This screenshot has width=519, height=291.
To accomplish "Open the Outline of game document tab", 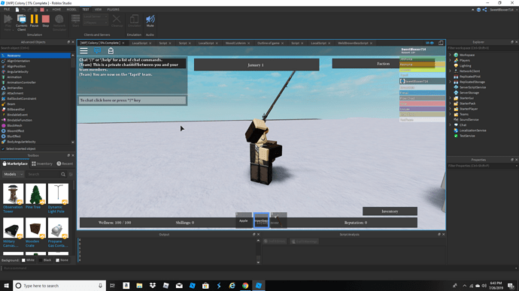I will (269, 43).
